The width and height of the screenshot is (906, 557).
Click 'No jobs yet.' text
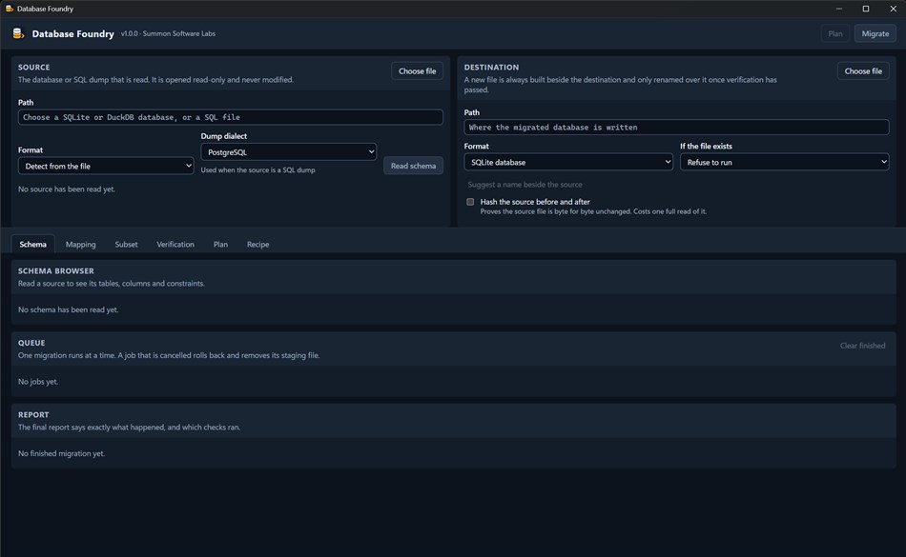[38, 382]
